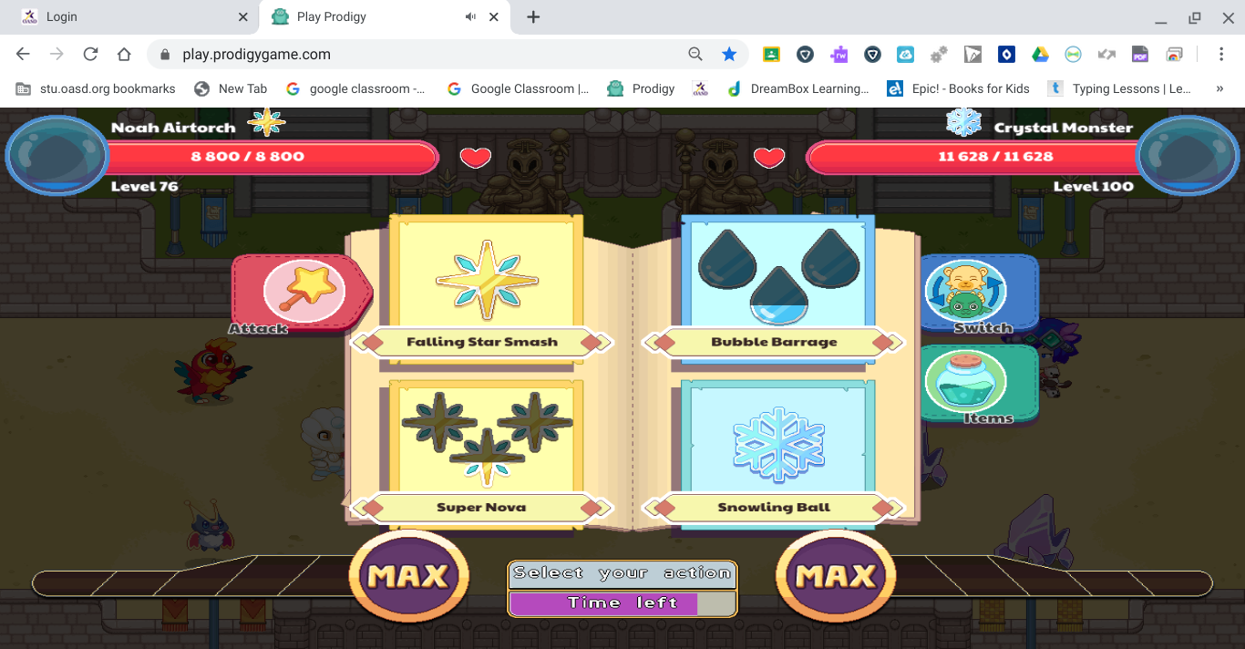1245x649 pixels.
Task: Open the OASD star logo bookmark
Action: point(700,88)
